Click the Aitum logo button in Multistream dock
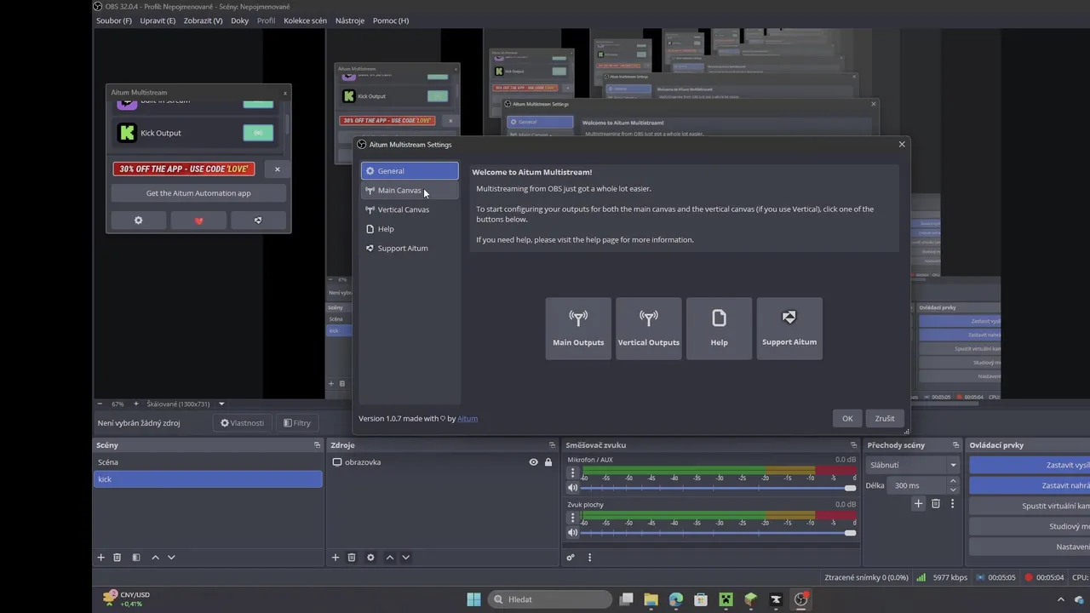Viewport: 1090px width, 613px height. 258,221
